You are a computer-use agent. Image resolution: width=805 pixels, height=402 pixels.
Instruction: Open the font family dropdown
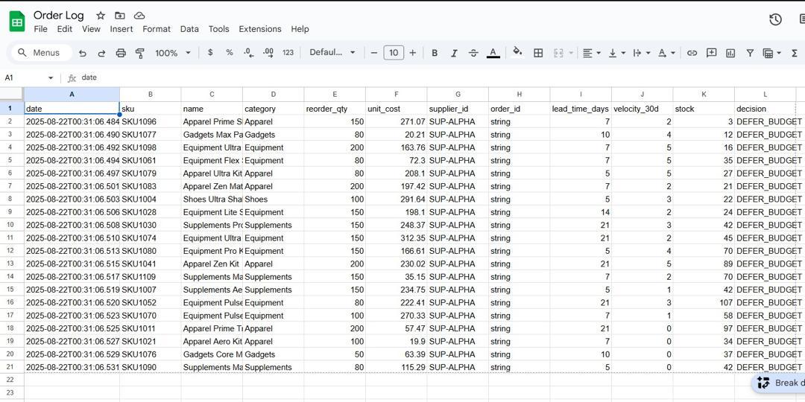click(332, 52)
